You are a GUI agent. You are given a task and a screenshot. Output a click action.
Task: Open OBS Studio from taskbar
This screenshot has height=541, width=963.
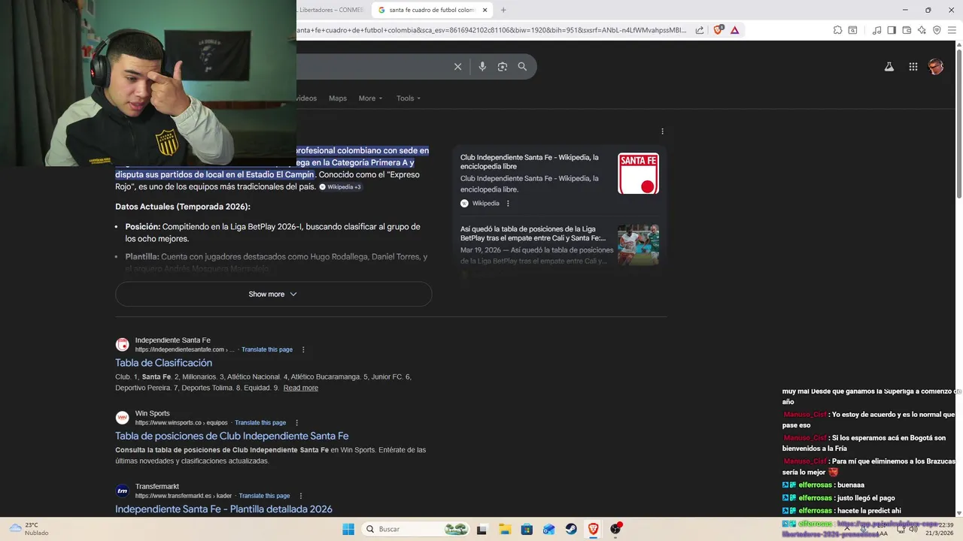coord(615,529)
